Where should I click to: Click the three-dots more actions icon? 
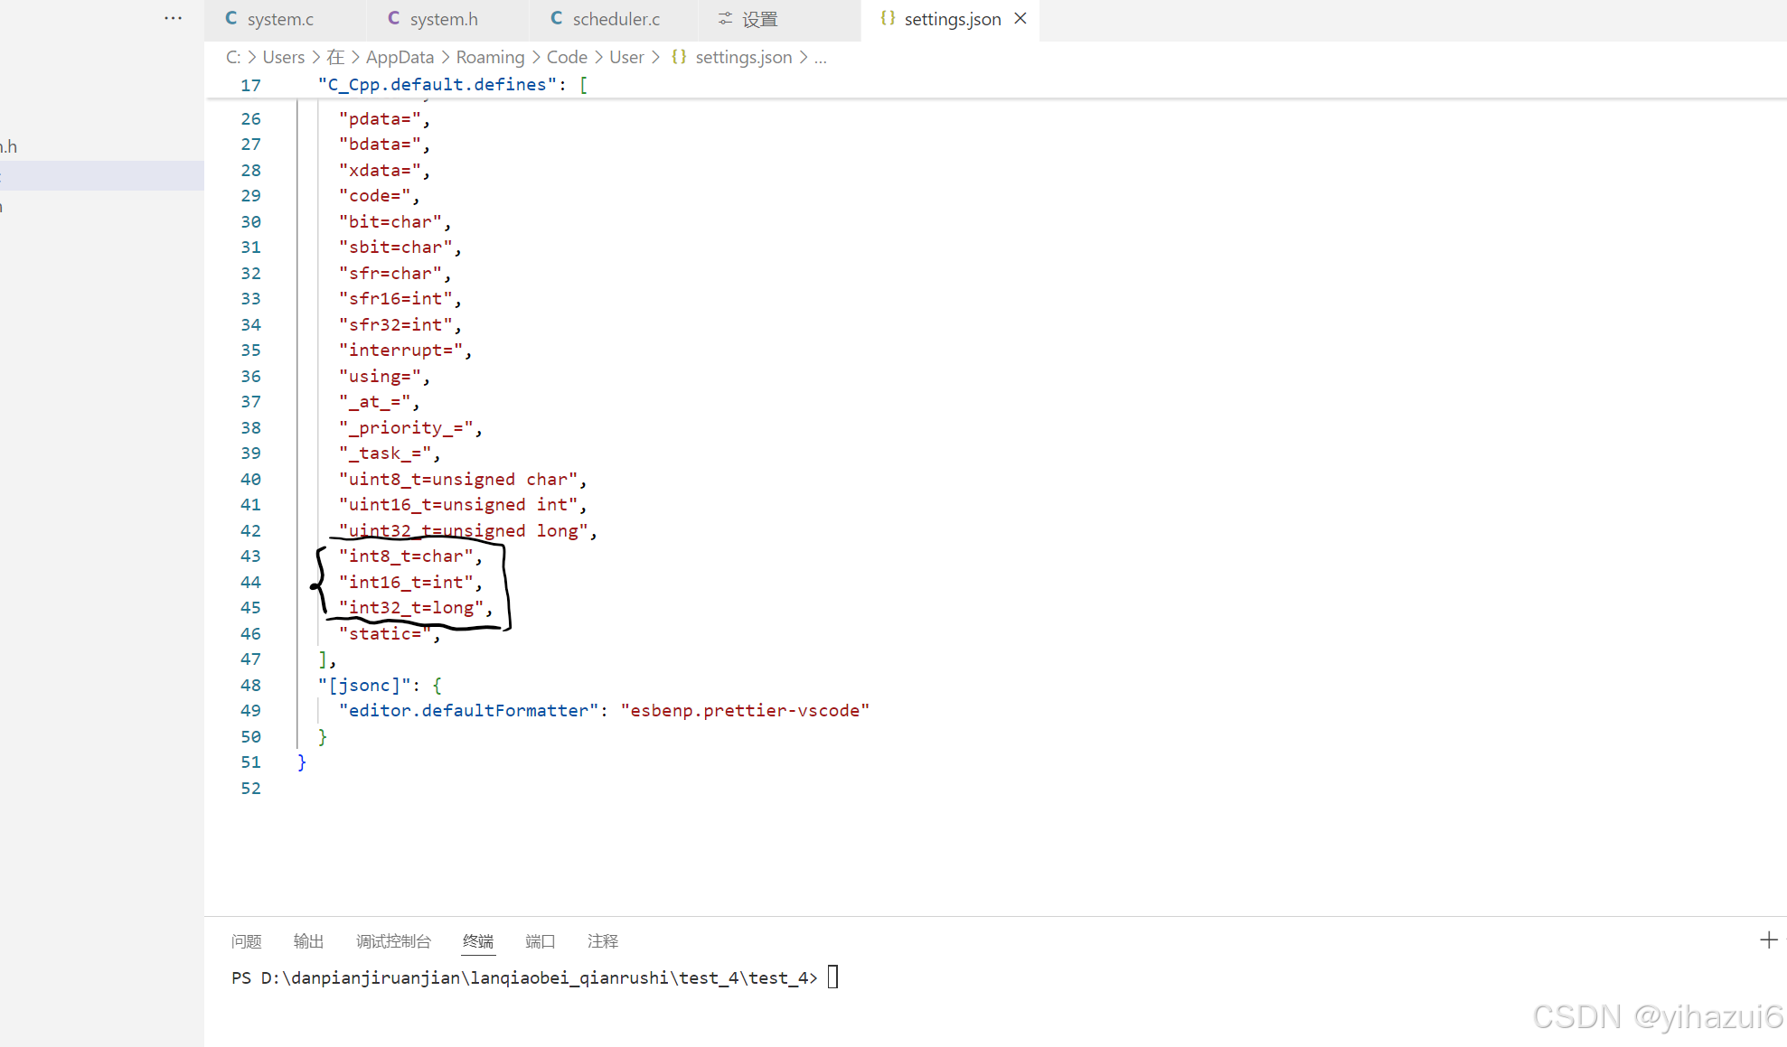(x=173, y=18)
